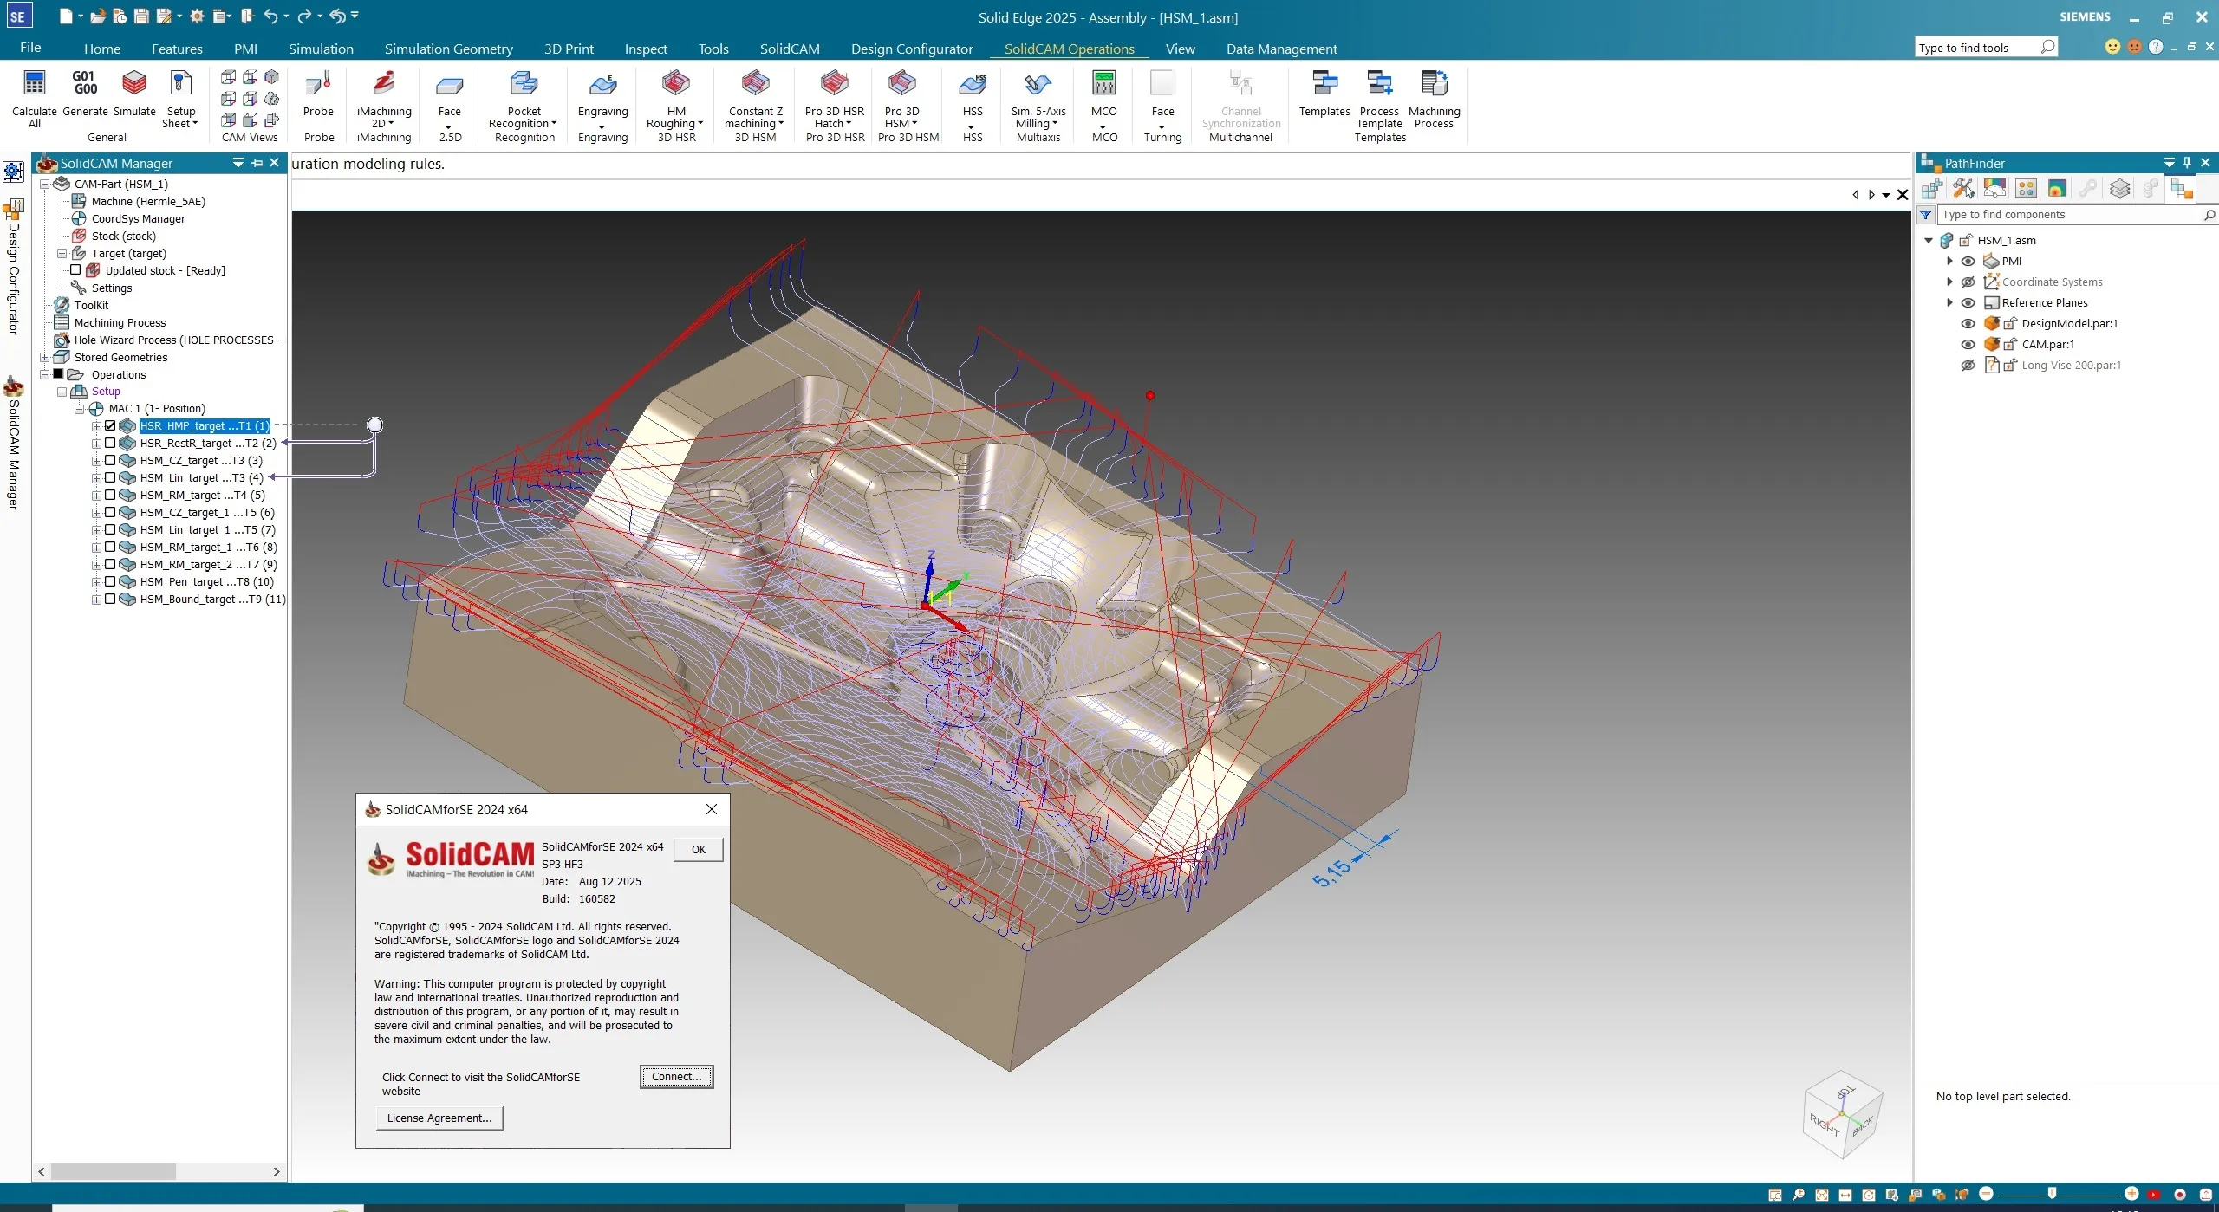Select the Engraving operation icon
The height and width of the screenshot is (1212, 2219).
[x=602, y=84]
